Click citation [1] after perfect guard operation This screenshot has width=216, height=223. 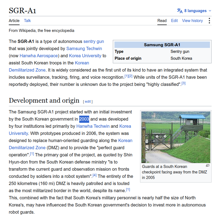click(x=32, y=154)
